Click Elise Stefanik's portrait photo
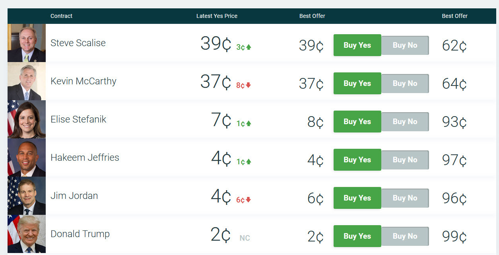Screen dimensions: 499x255 (27, 119)
